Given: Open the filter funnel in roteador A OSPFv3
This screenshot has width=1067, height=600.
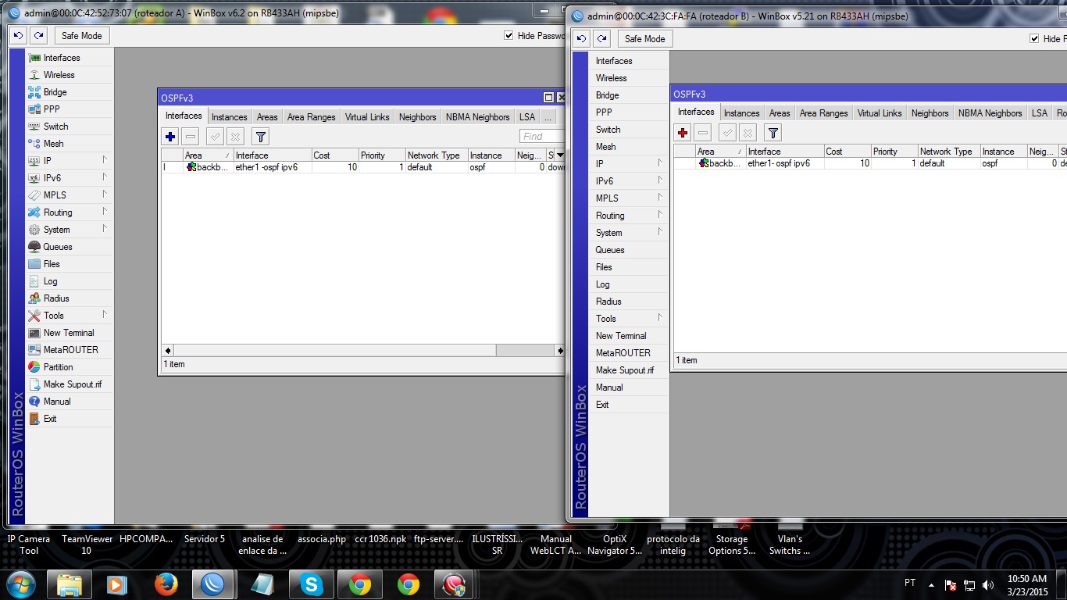Looking at the screenshot, I should (261, 137).
